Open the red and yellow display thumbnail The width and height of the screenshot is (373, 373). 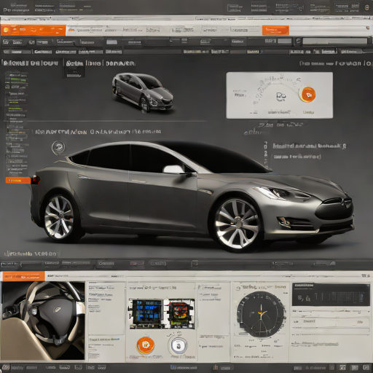pos(180,314)
